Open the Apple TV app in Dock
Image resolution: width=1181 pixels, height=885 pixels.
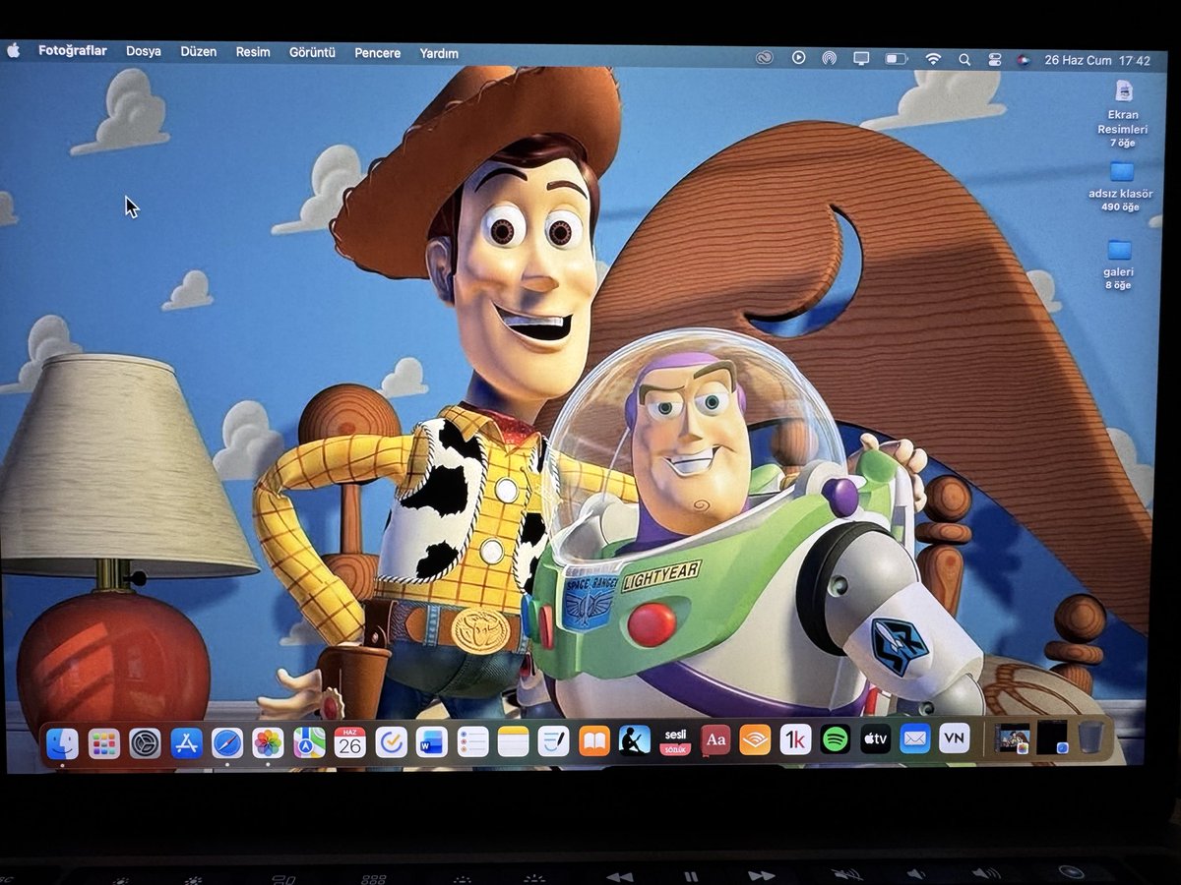coord(875,738)
